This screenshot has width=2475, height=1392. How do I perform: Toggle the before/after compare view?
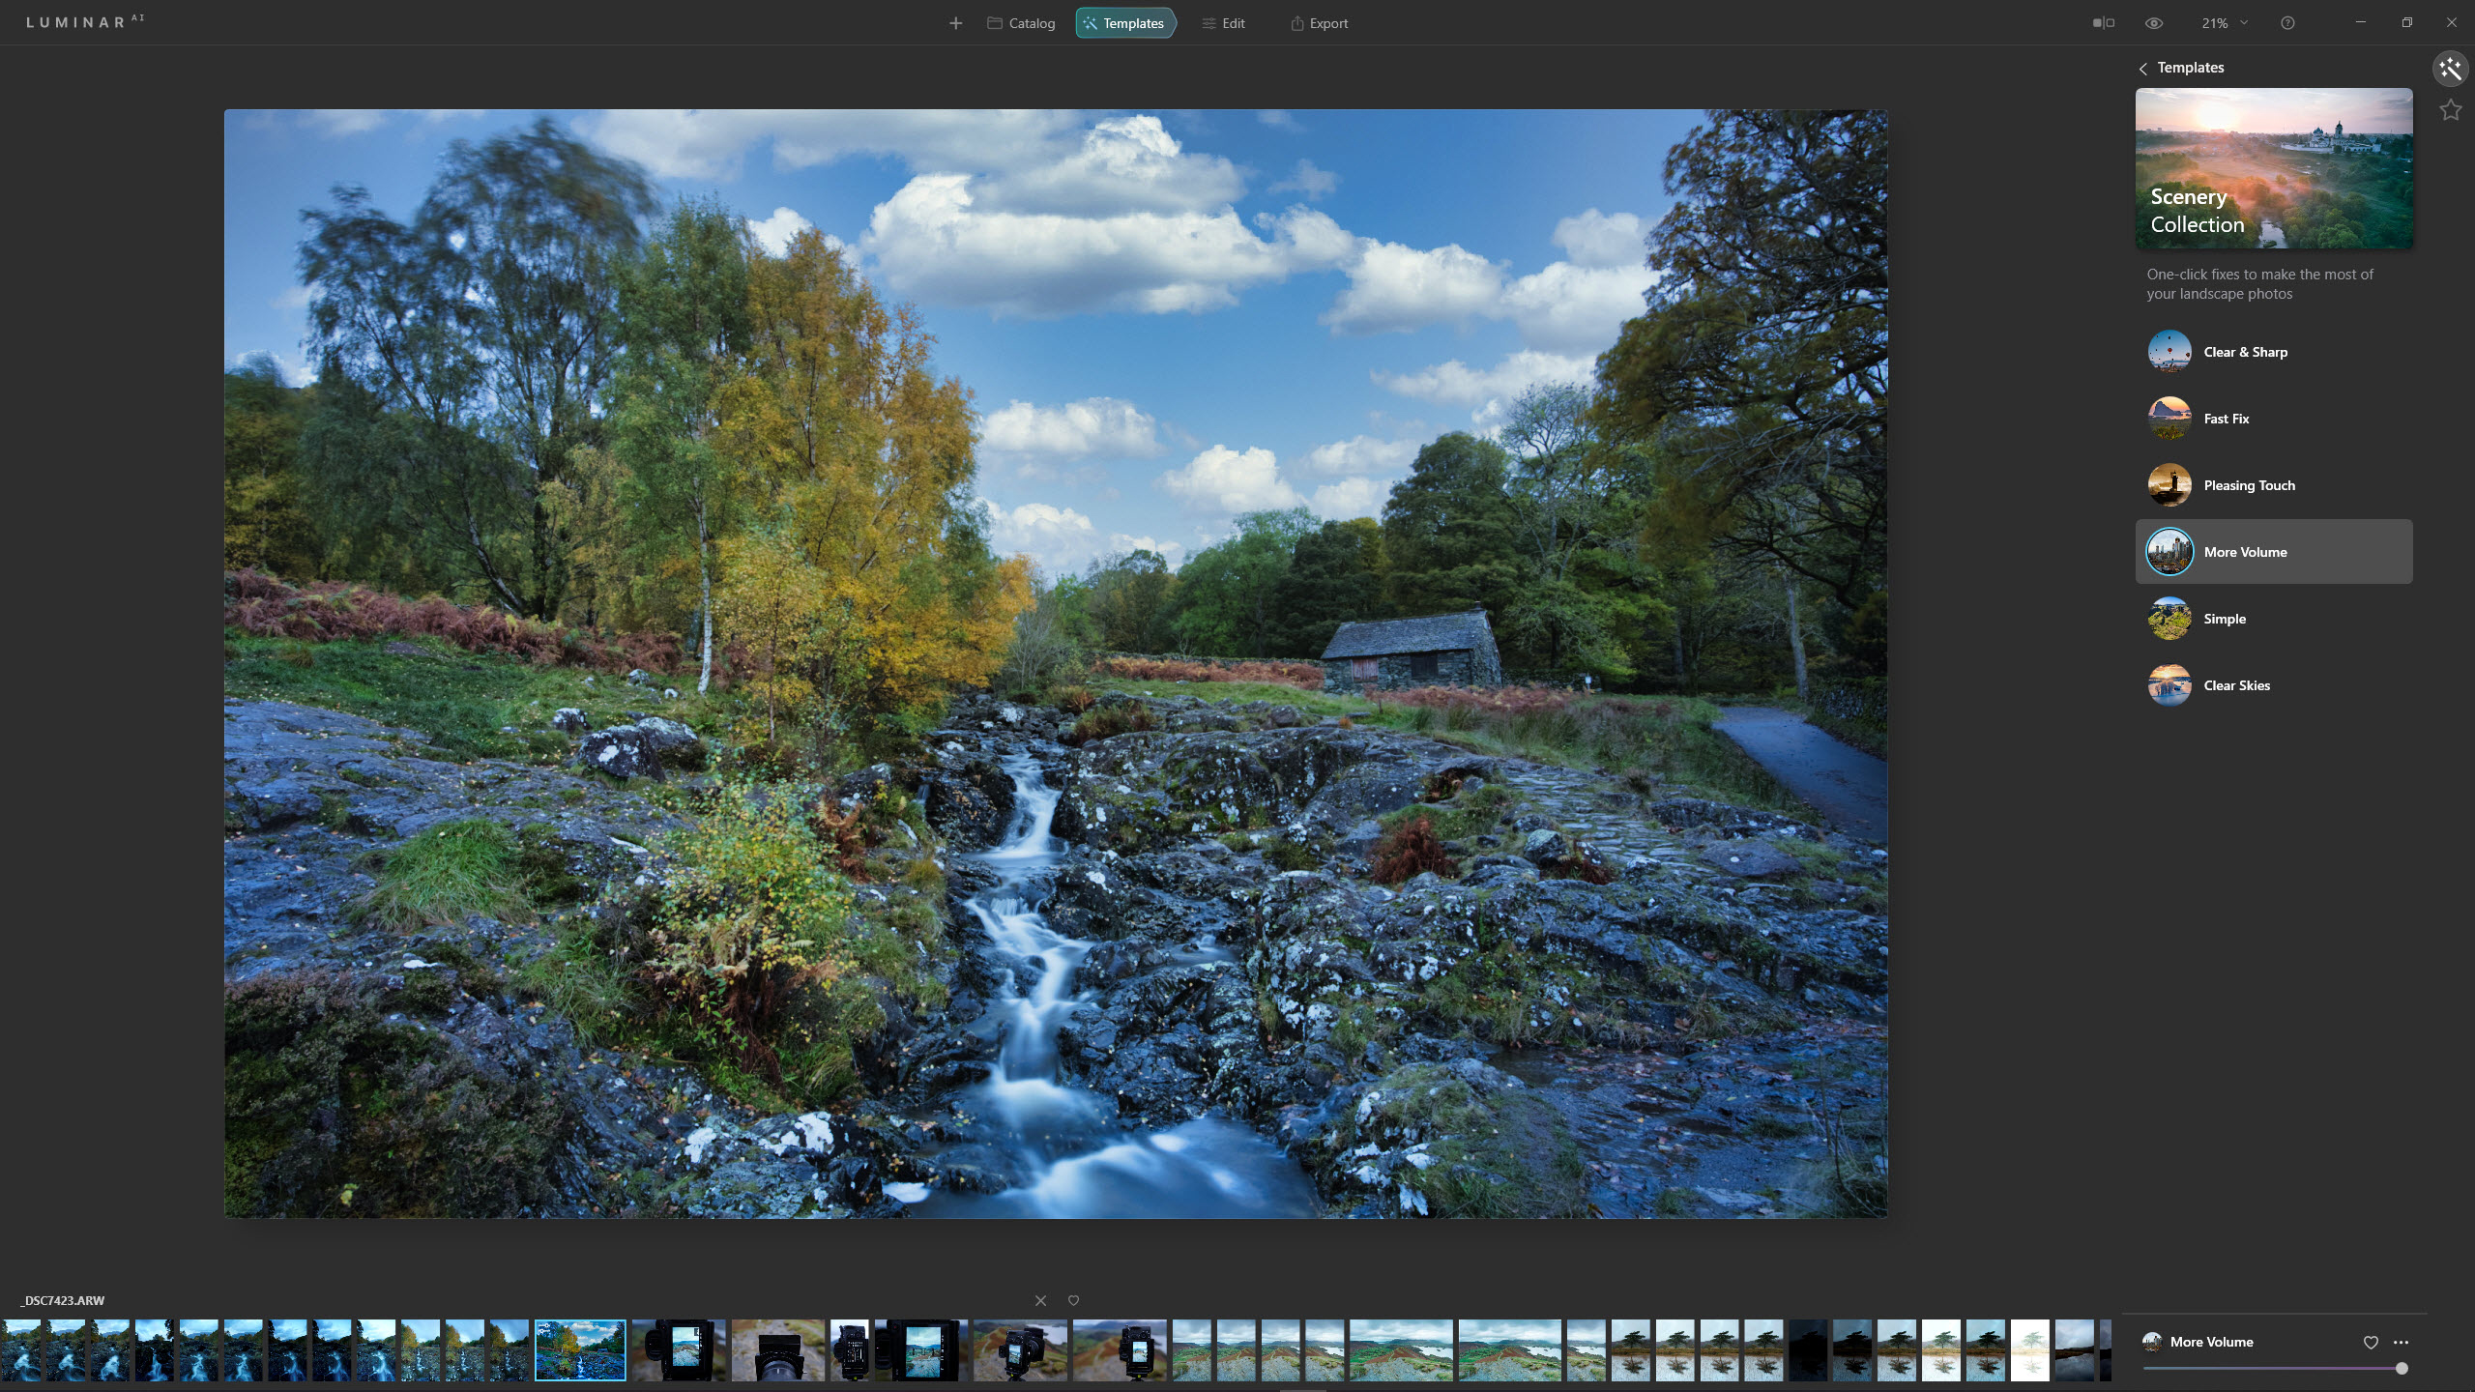(2103, 23)
